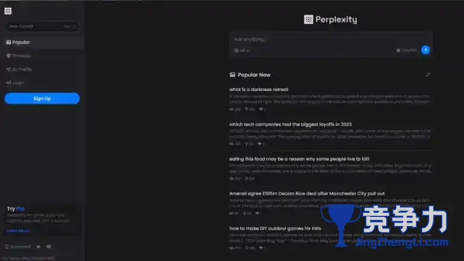The height and width of the screenshot is (261, 464).
Task: Refresh the Popular Now list
Action: pos(428,75)
